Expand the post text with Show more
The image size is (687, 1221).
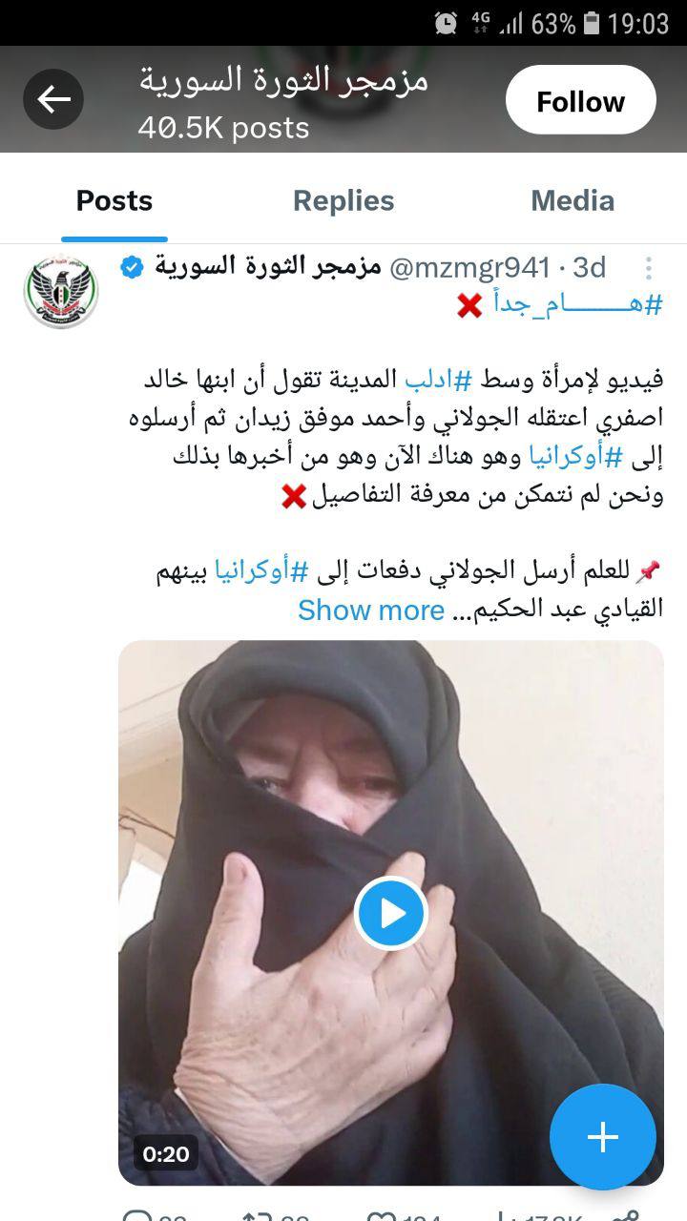(x=371, y=610)
